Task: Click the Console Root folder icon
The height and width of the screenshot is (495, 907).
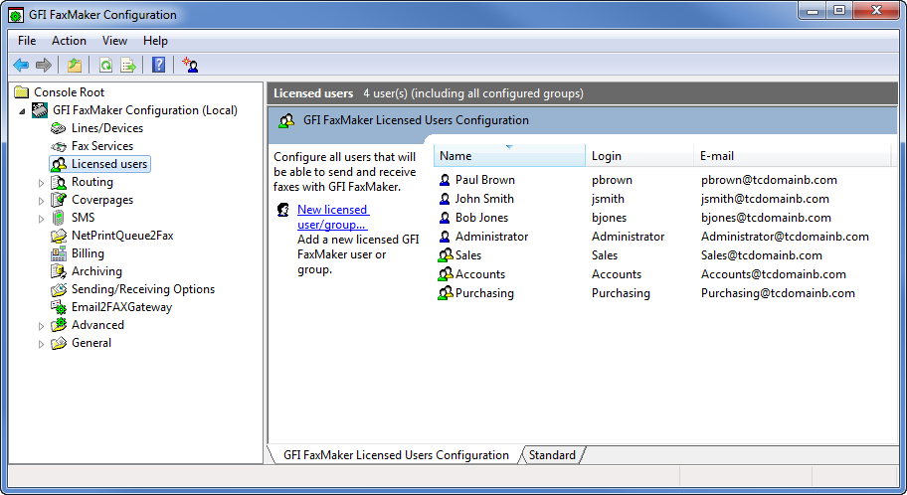Action: (x=22, y=92)
